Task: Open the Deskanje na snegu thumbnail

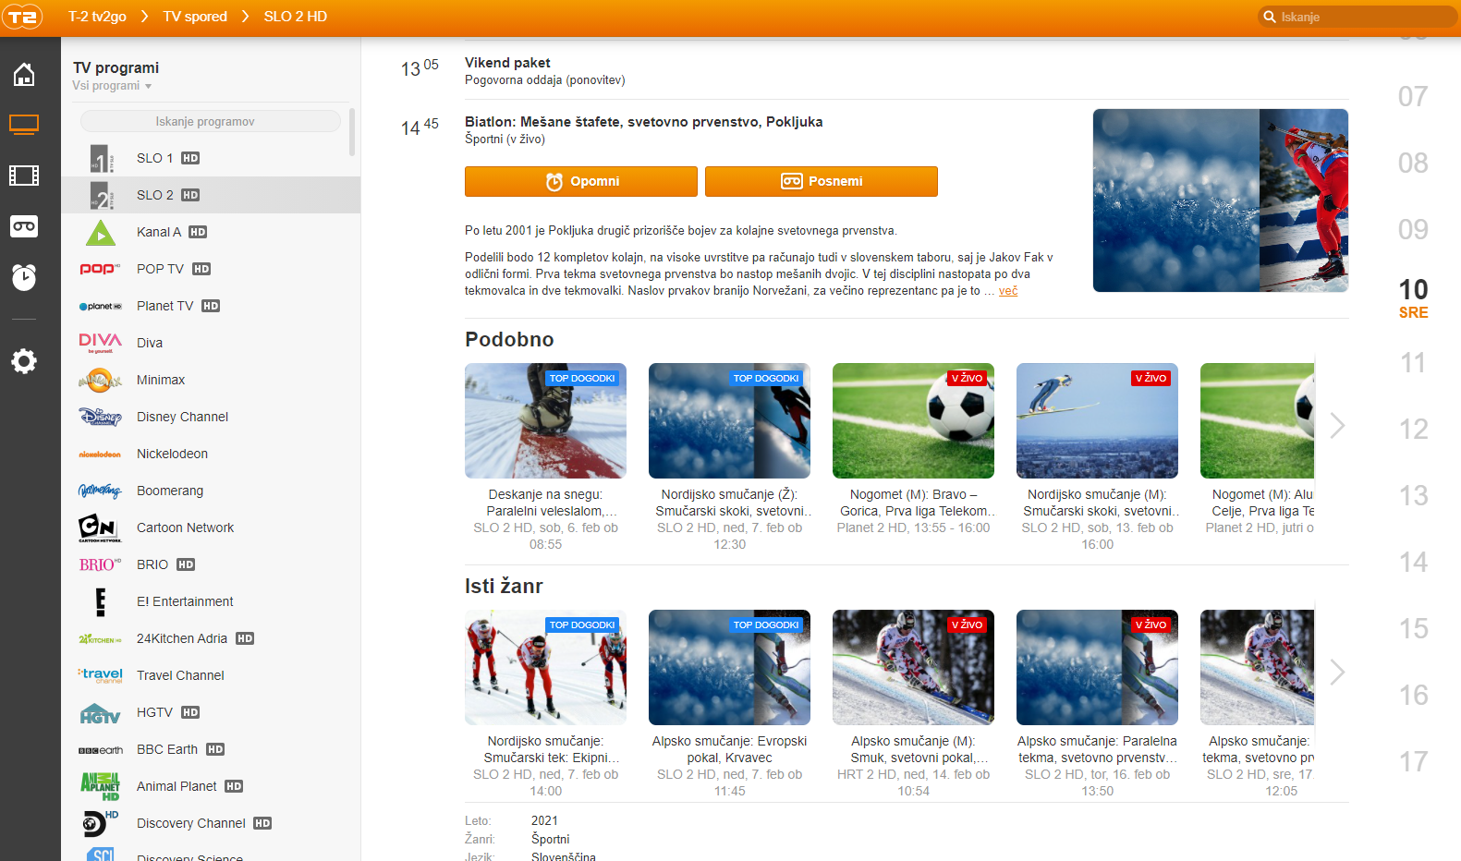Action: [545, 421]
